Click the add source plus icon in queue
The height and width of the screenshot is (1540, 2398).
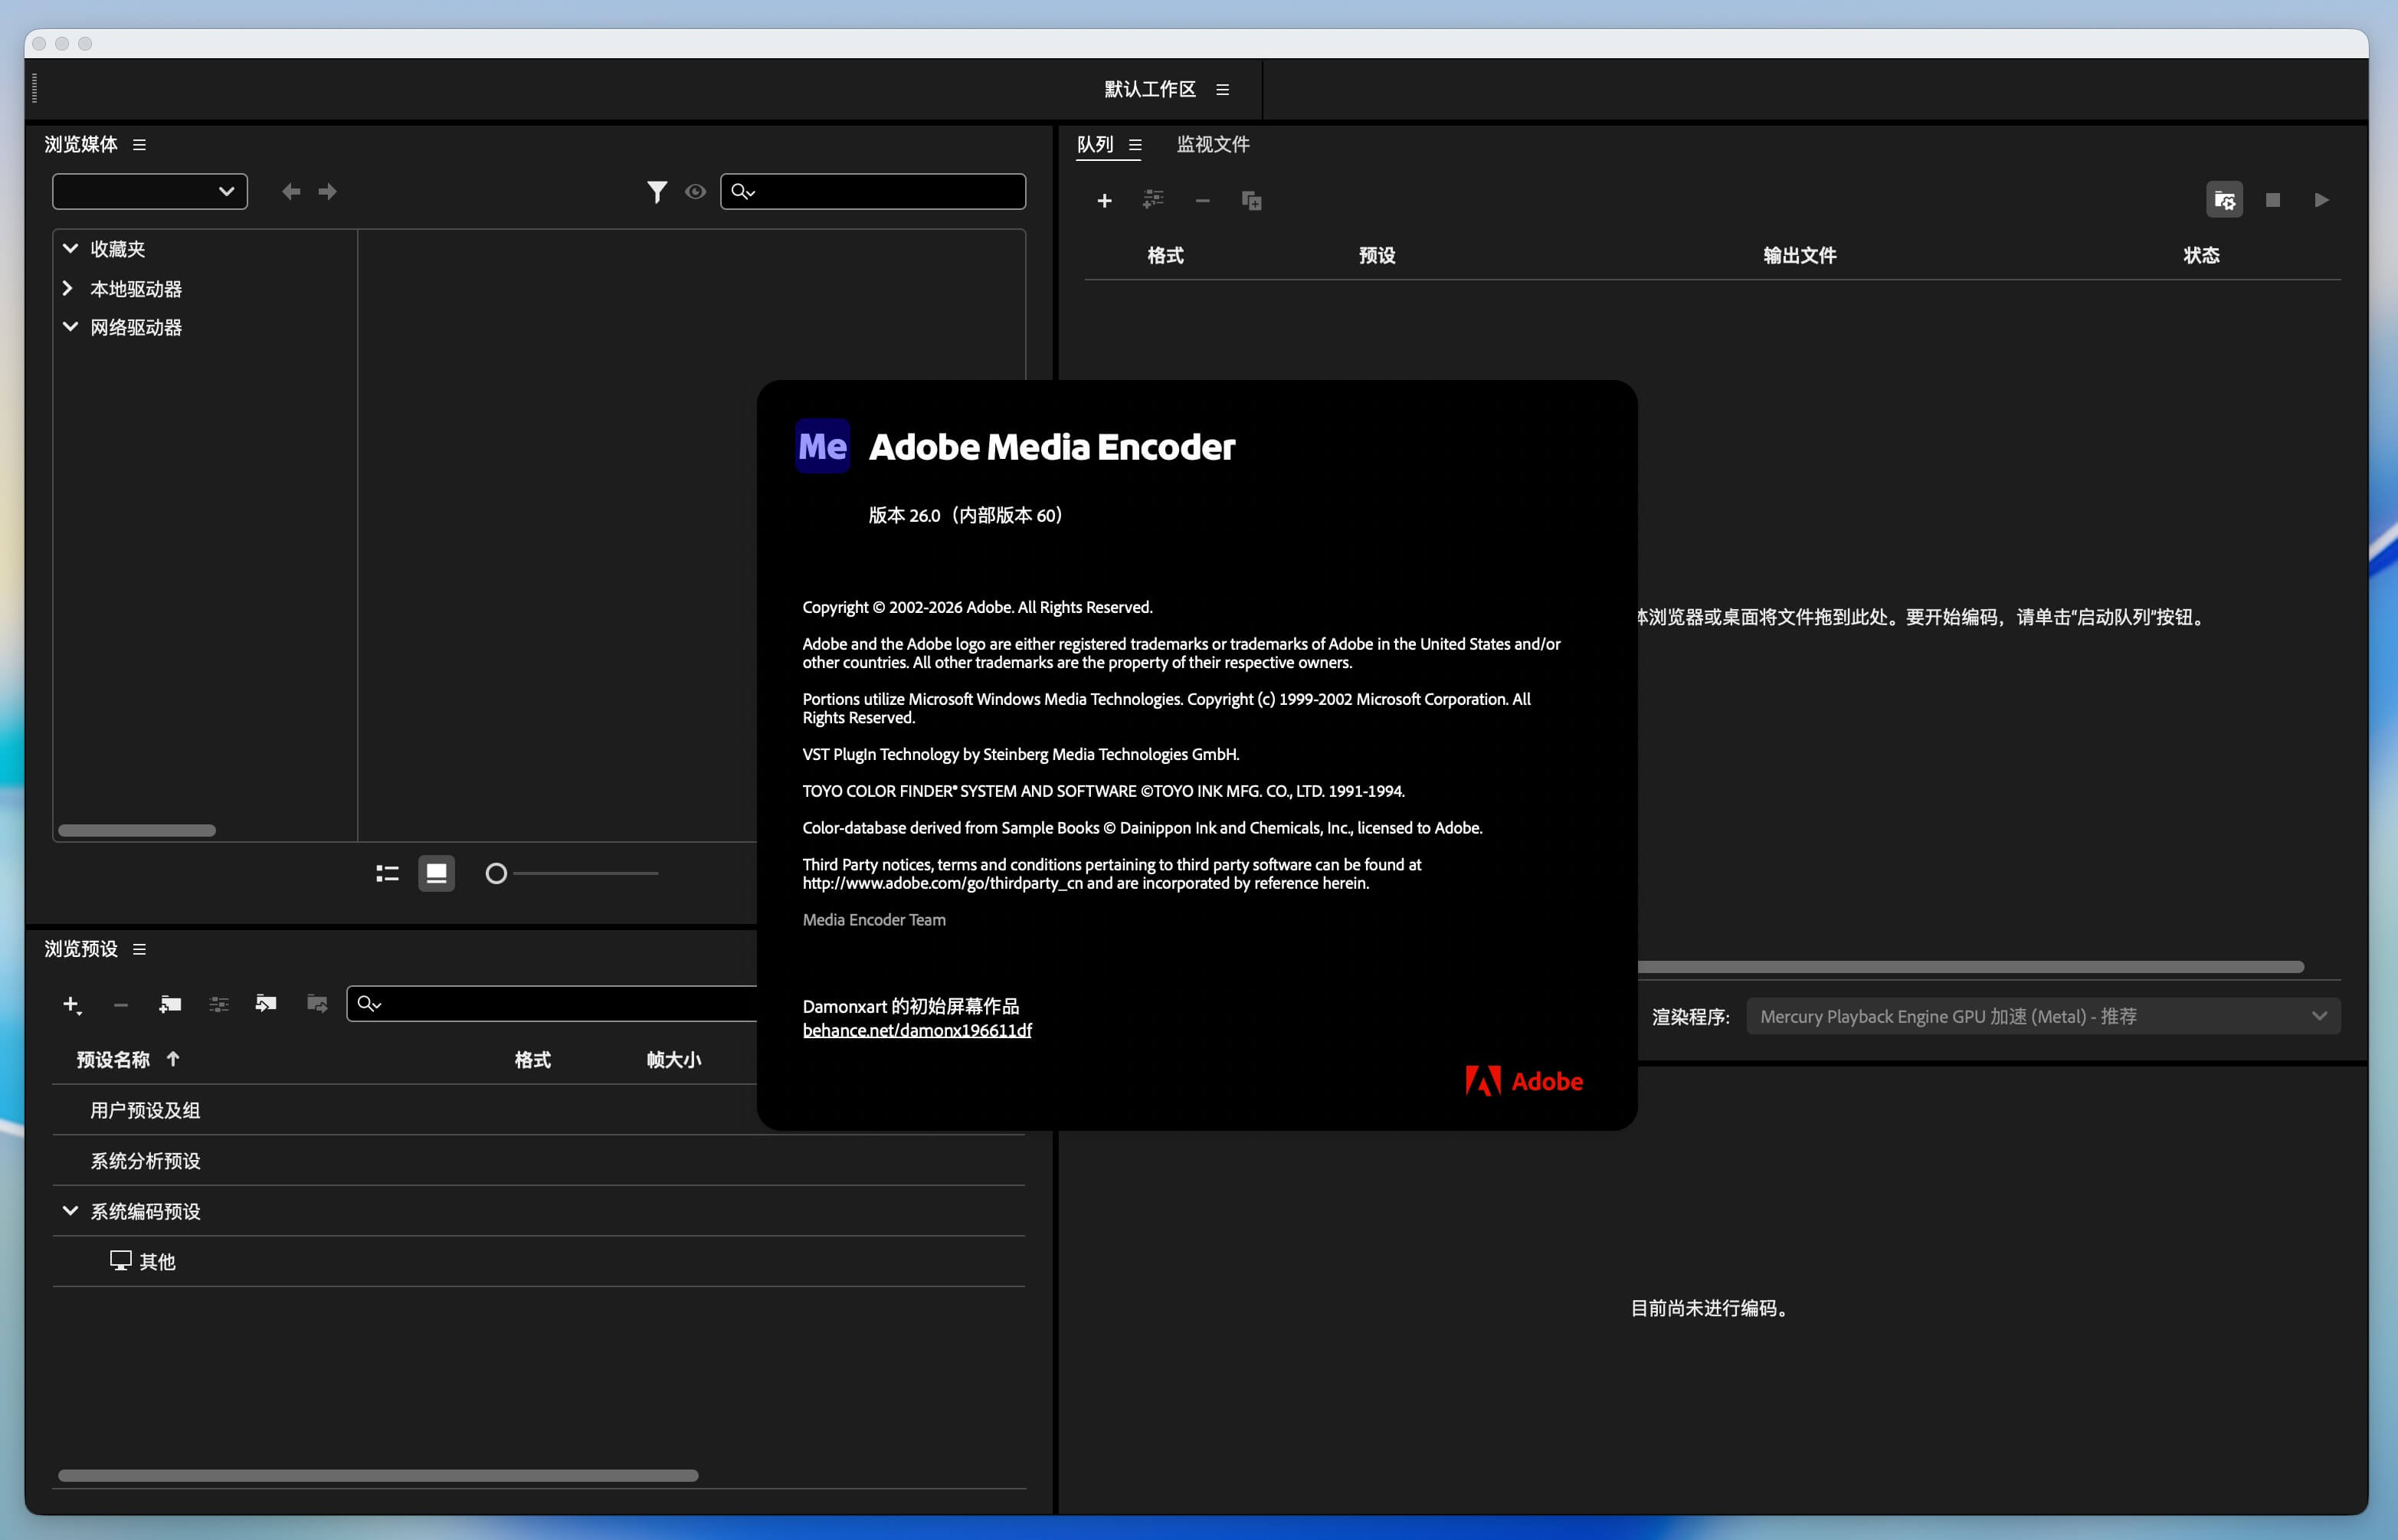[1104, 201]
